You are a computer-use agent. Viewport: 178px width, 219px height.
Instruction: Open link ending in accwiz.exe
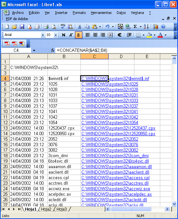116,189
